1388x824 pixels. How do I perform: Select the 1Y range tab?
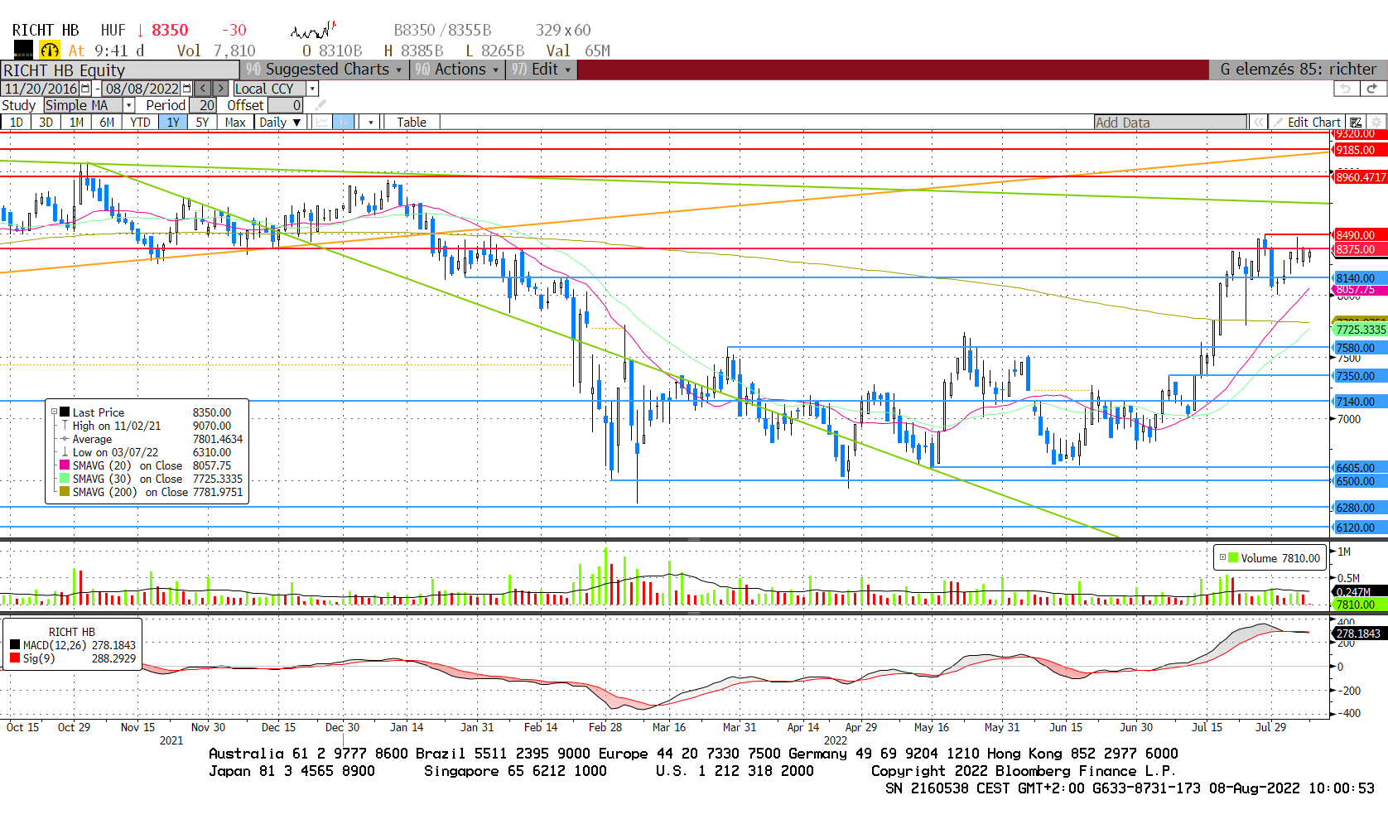point(173,123)
